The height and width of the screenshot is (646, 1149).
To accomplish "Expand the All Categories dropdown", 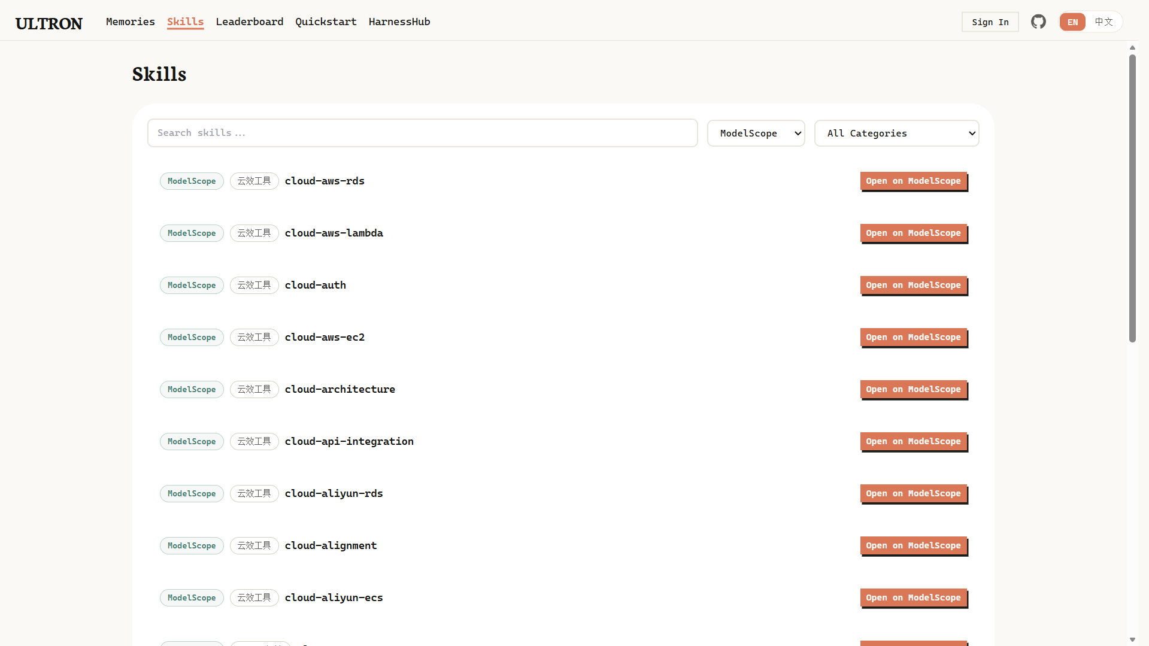I will click(x=897, y=133).
